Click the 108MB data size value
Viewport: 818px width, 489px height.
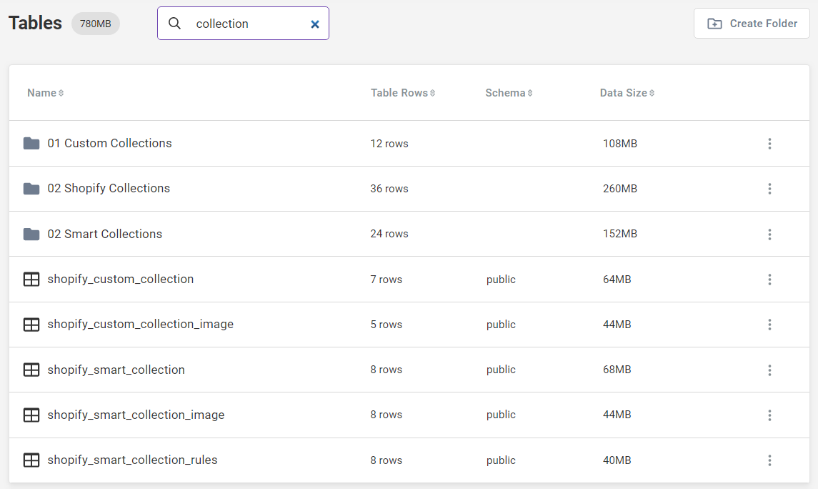tap(620, 144)
